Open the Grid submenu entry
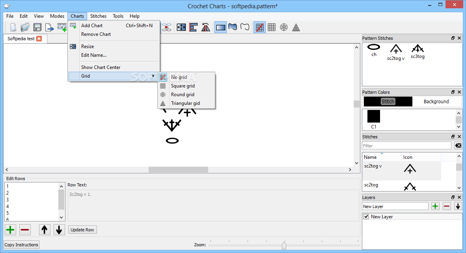The height and width of the screenshot is (253, 466). (x=113, y=76)
